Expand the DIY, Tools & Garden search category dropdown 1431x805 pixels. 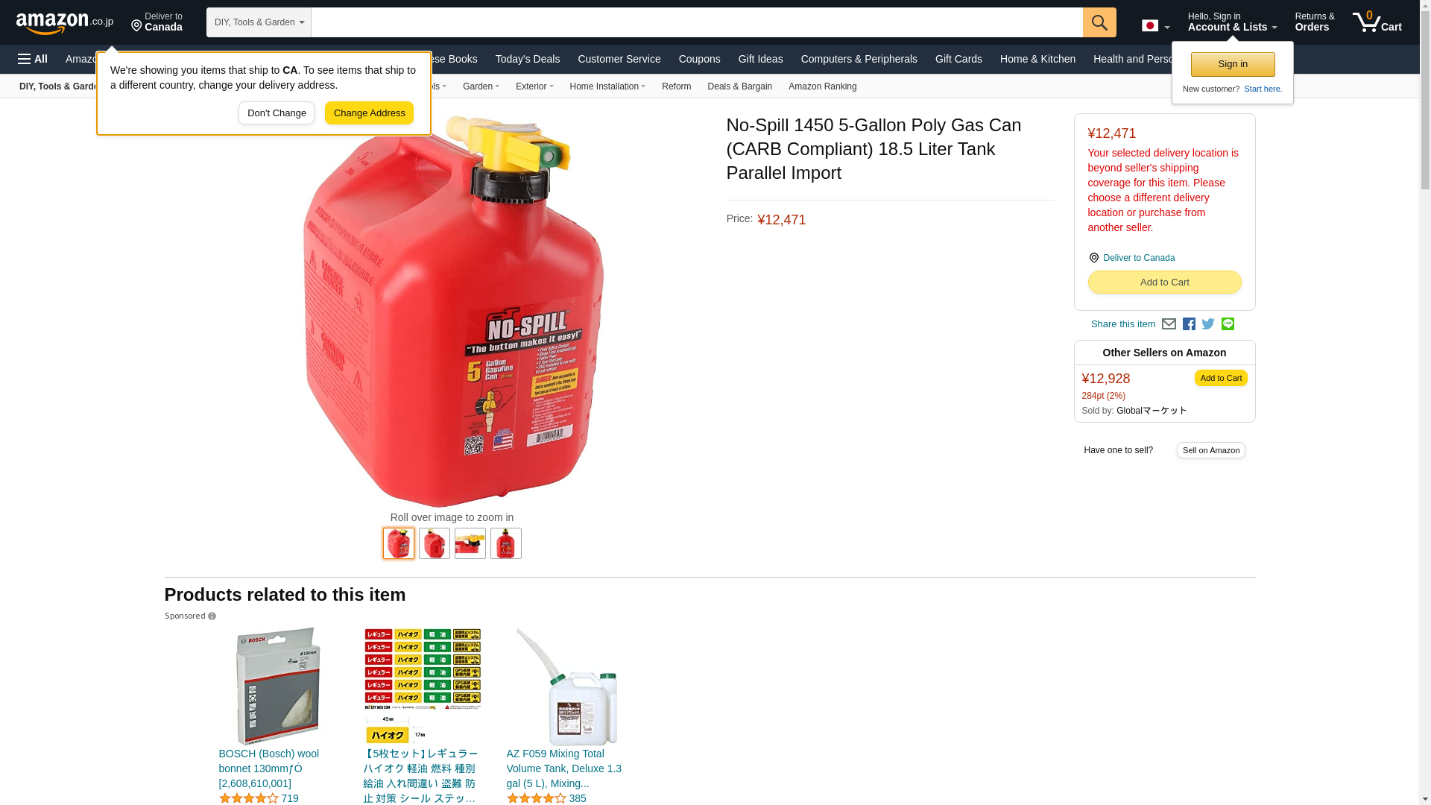click(259, 22)
